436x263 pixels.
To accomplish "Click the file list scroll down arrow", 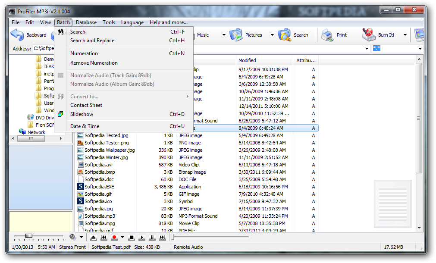I will click(x=419, y=228).
